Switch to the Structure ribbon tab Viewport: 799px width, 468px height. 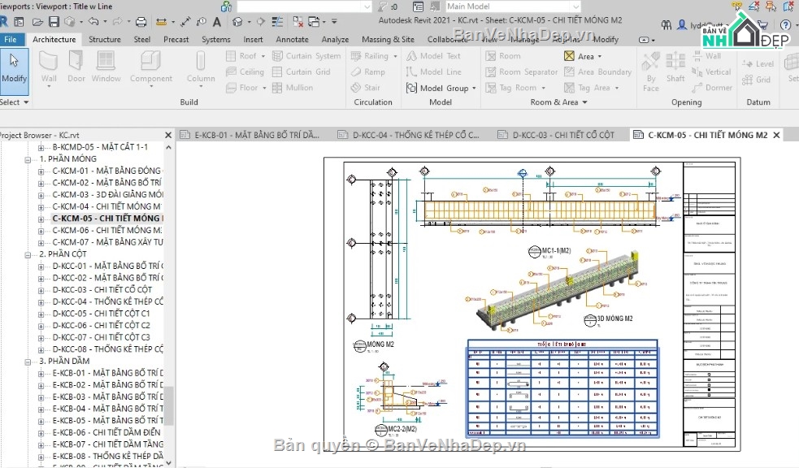click(105, 39)
